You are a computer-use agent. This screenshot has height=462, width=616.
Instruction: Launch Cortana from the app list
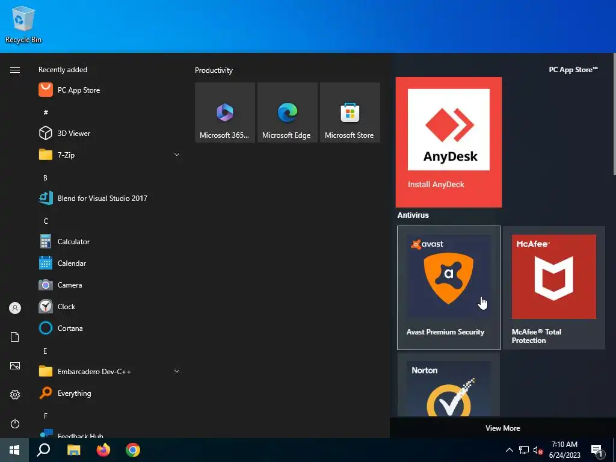pyautogui.click(x=109, y=328)
